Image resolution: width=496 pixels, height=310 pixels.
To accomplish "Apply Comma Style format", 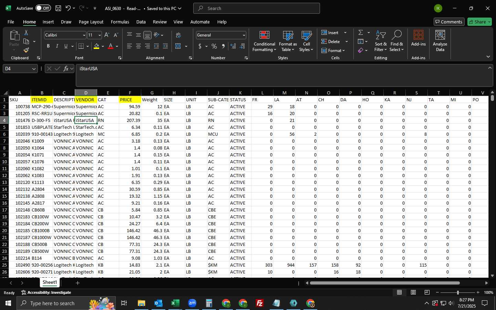I will point(223,46).
